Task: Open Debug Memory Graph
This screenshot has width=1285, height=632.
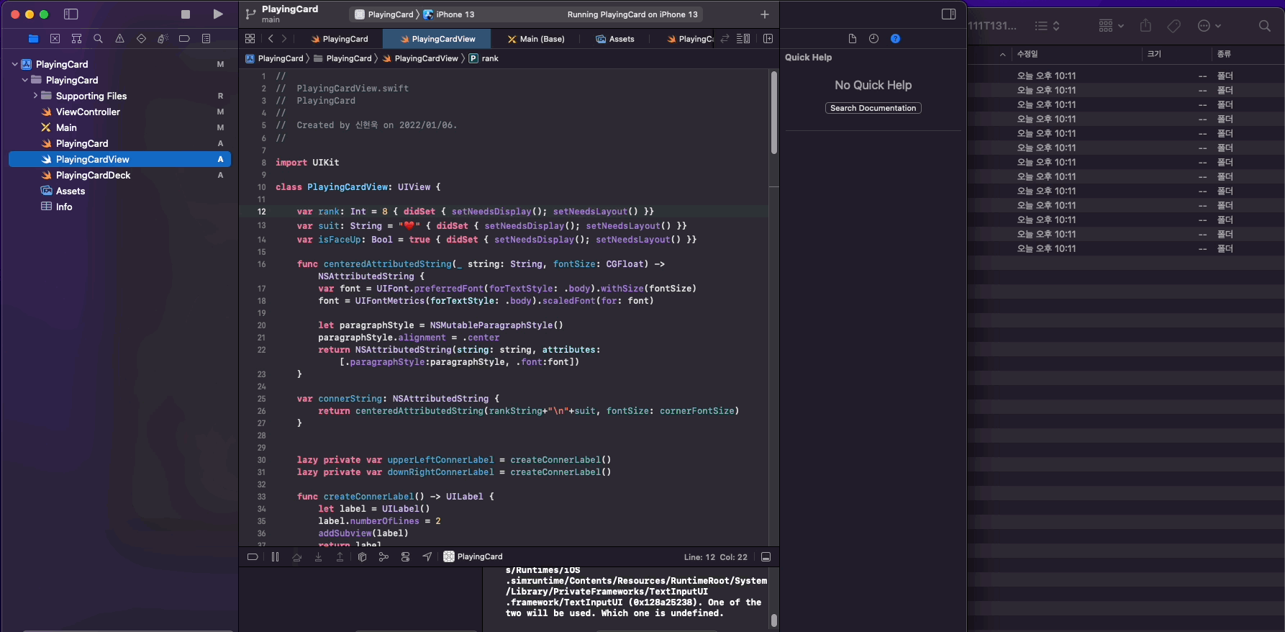Action: tap(383, 557)
